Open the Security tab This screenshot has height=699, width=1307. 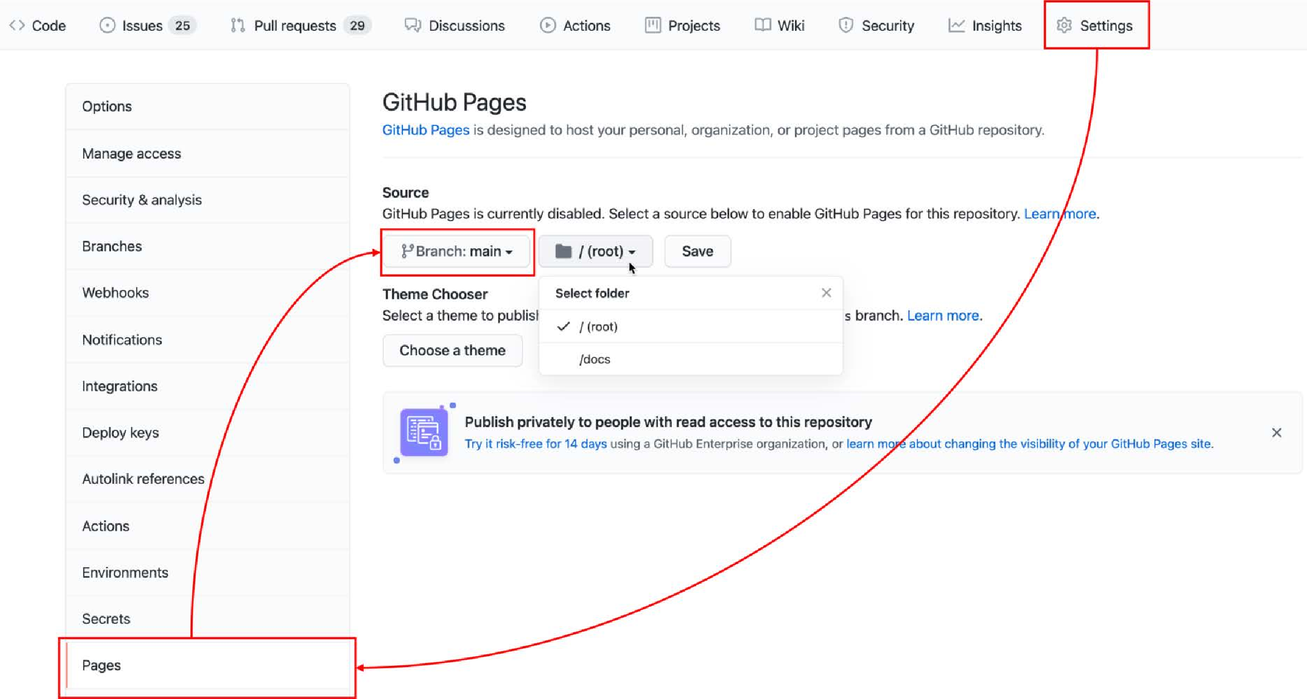876,26
